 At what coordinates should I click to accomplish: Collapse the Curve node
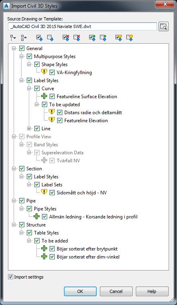click(29, 89)
